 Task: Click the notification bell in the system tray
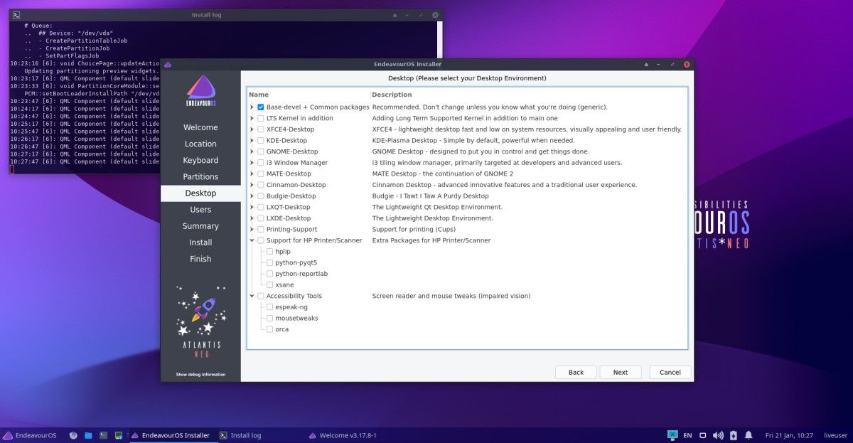(x=748, y=434)
